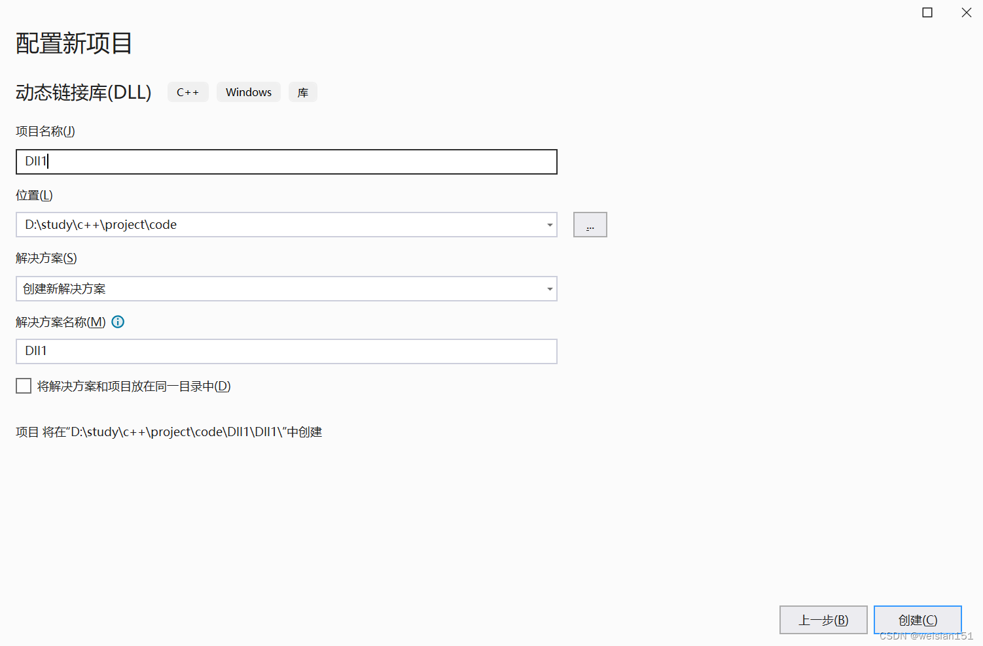The image size is (983, 646).
Task: Click the 配置新项目 title
Action: [x=74, y=43]
